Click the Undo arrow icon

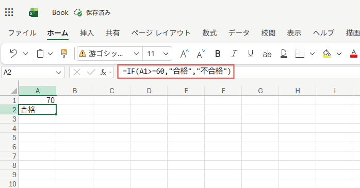(x=13, y=54)
